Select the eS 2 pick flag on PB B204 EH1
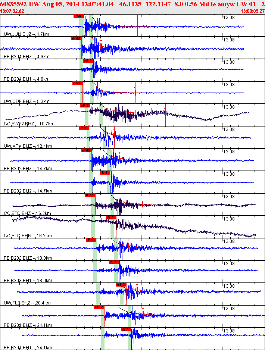265x350 pixels. pyautogui.click(x=87, y=61)
